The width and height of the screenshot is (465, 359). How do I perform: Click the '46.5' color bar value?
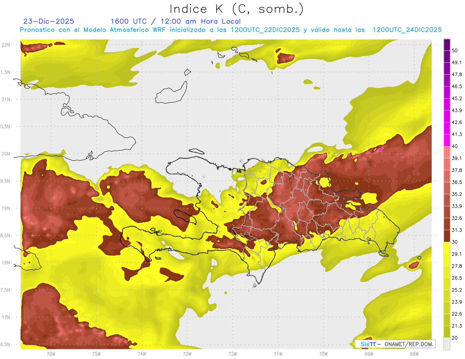coord(457,86)
